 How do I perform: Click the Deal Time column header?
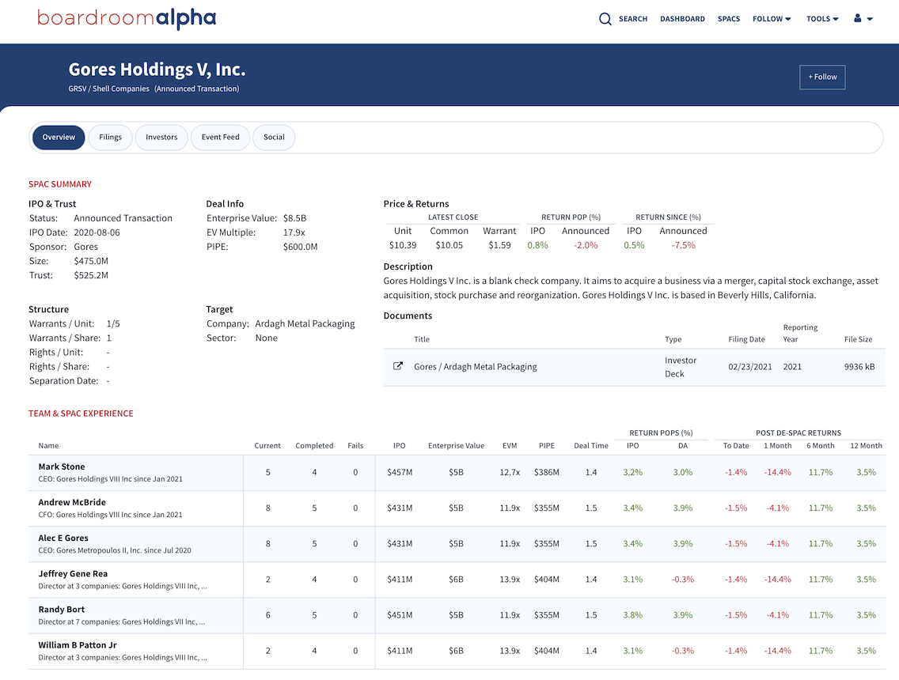click(591, 446)
